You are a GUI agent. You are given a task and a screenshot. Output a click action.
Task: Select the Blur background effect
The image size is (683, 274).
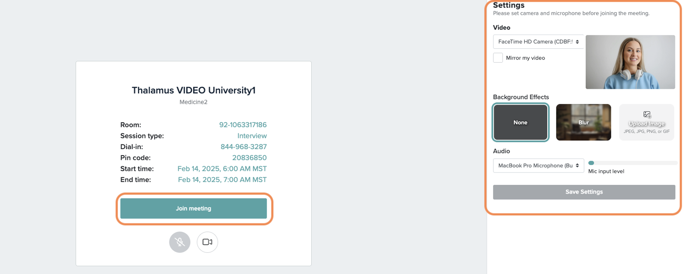click(584, 122)
